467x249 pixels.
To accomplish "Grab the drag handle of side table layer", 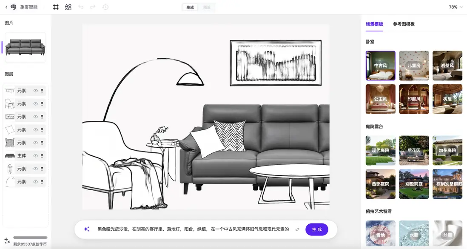I will (x=42, y=169).
